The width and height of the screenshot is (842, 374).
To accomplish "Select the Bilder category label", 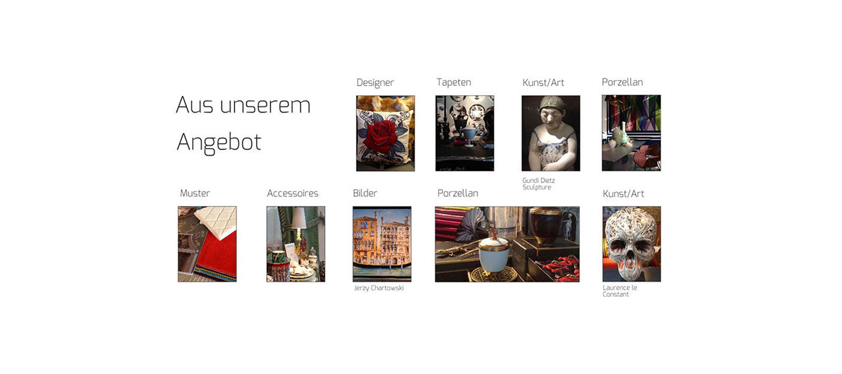I will 365,193.
